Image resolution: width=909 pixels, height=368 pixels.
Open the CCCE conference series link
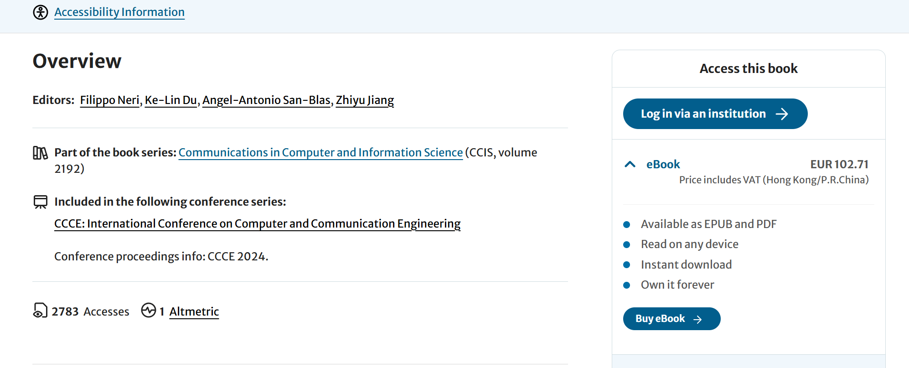click(257, 223)
